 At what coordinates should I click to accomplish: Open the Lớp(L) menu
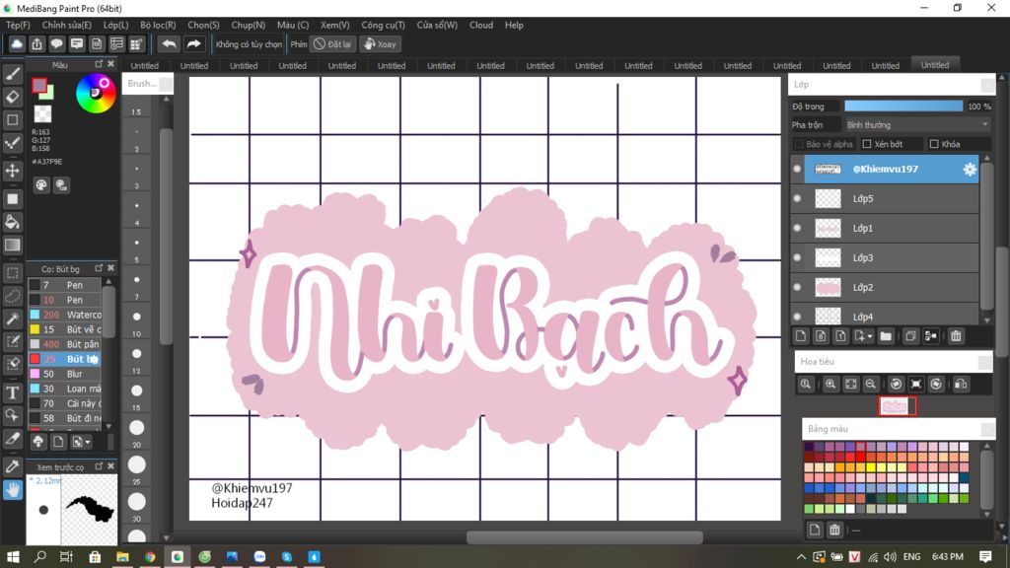[x=116, y=25]
